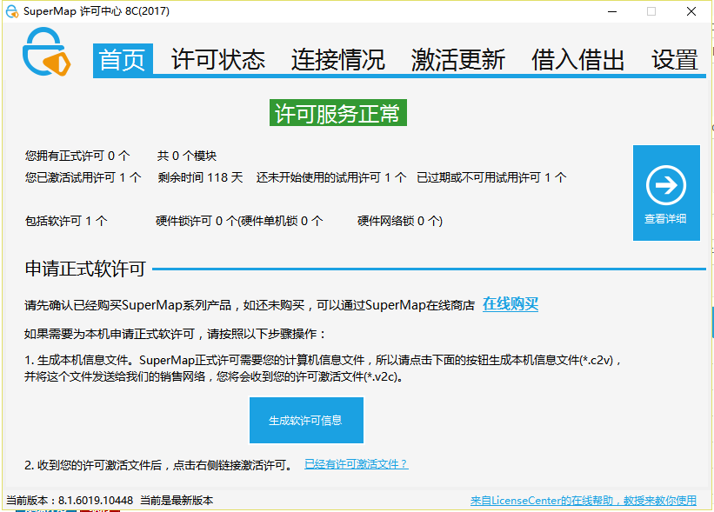Image resolution: width=714 pixels, height=512 pixels.
Task: Click the text 共 0 个模块
Action: click(187, 156)
